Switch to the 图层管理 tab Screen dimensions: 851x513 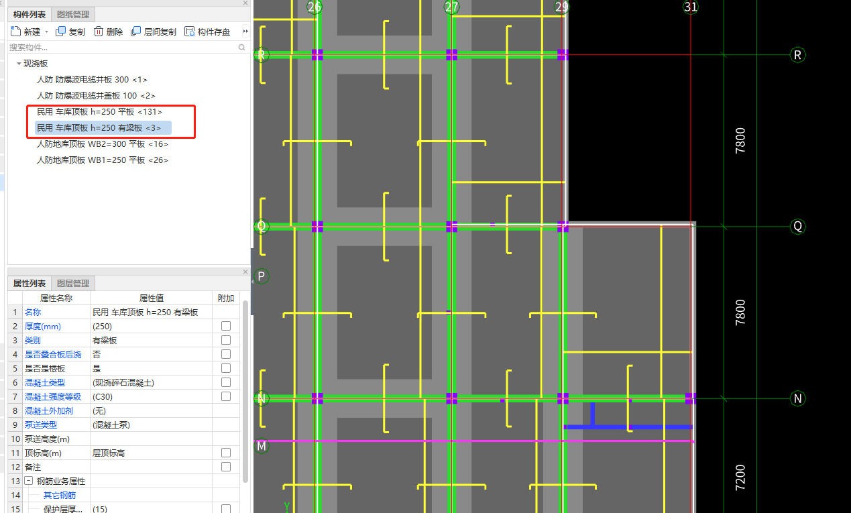(72, 284)
